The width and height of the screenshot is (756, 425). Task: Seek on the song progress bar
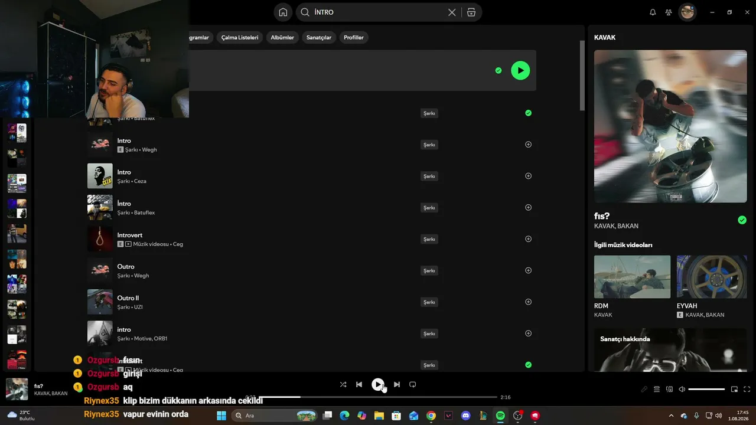(x=378, y=397)
